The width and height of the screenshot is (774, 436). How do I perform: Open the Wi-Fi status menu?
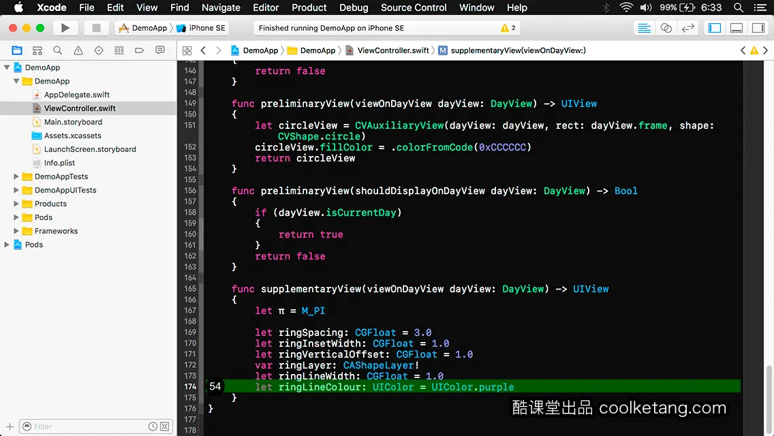[x=626, y=7]
